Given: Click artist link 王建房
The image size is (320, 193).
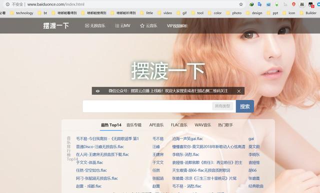Looking at the screenshot, I should coord(158,154).
